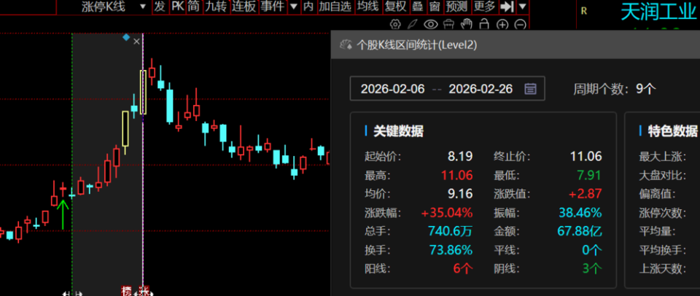700x296 pixels.
Task: Click the 平线 count 0个
Action: coord(592,250)
